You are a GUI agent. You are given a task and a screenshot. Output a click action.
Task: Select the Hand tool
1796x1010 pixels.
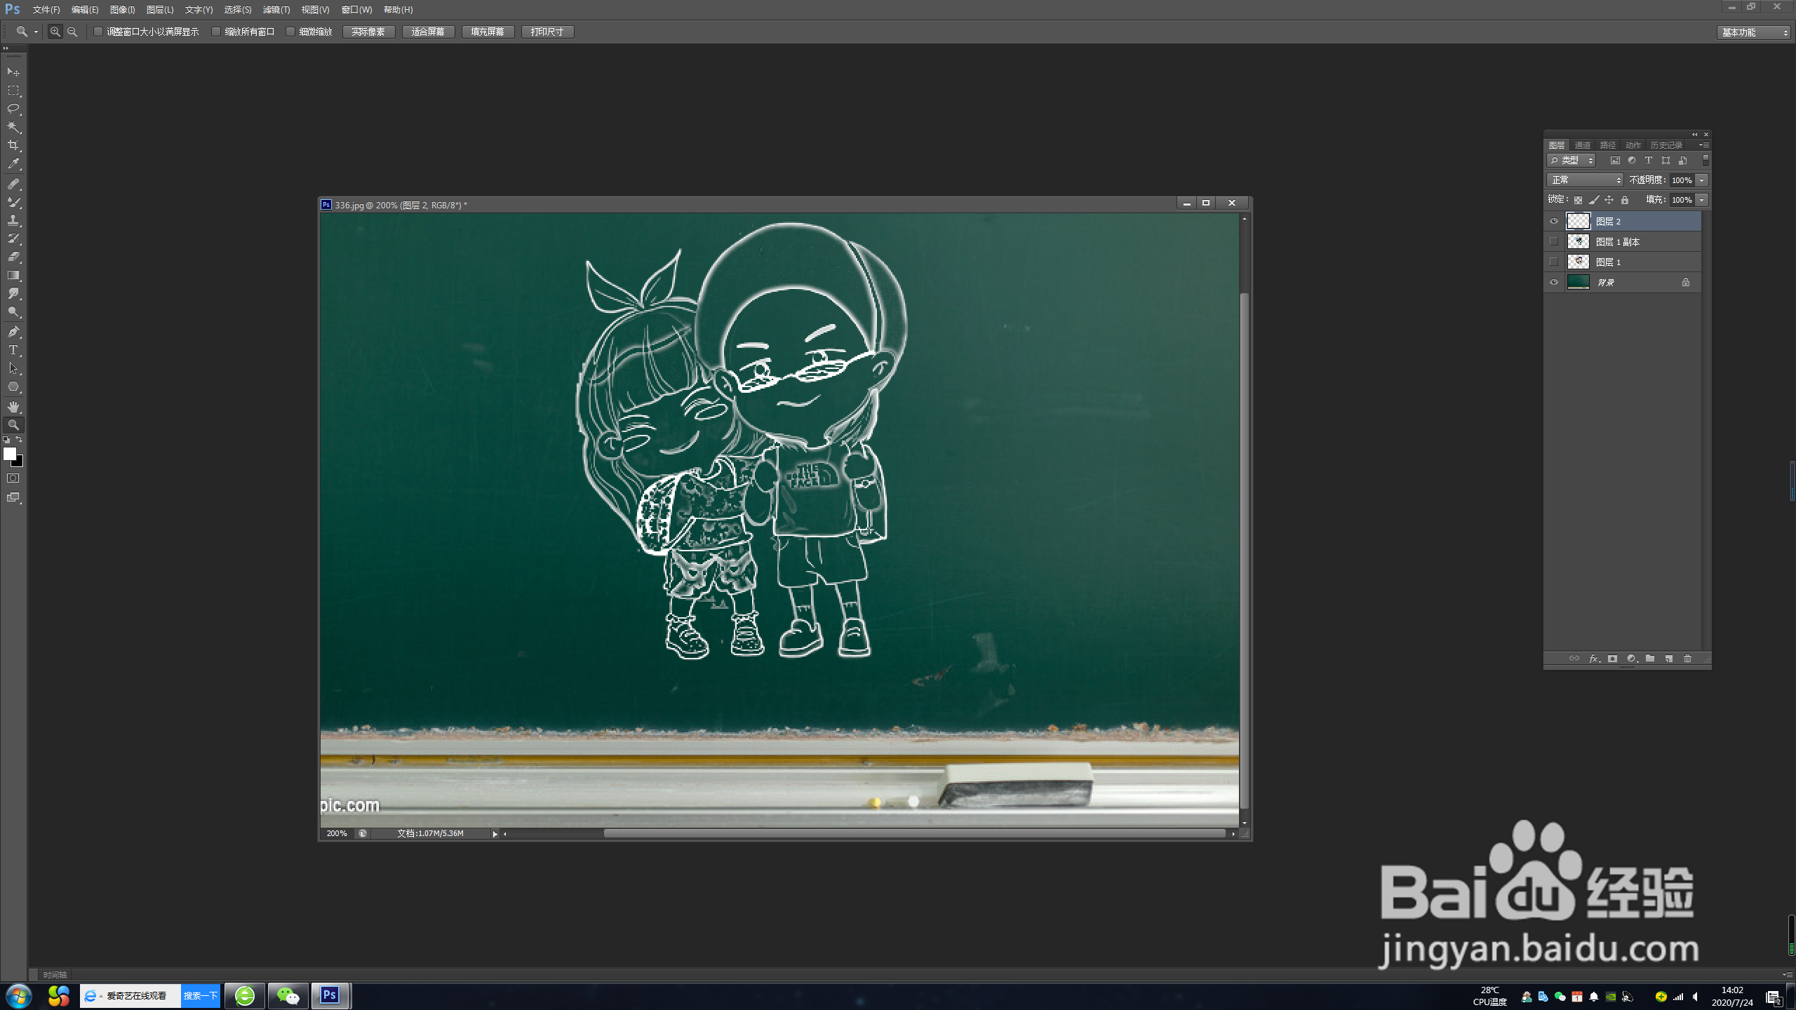[x=13, y=406]
